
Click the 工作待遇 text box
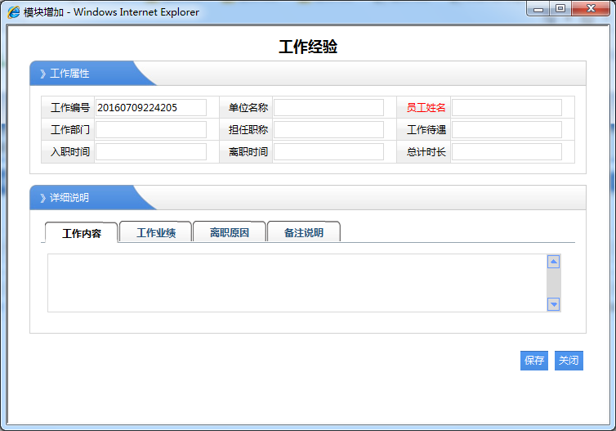click(x=507, y=130)
